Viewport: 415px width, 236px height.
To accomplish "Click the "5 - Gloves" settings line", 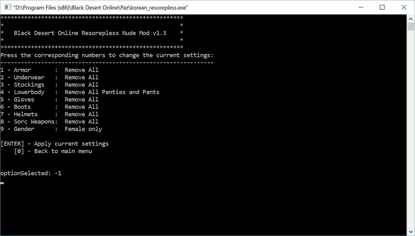I will 49,99.
